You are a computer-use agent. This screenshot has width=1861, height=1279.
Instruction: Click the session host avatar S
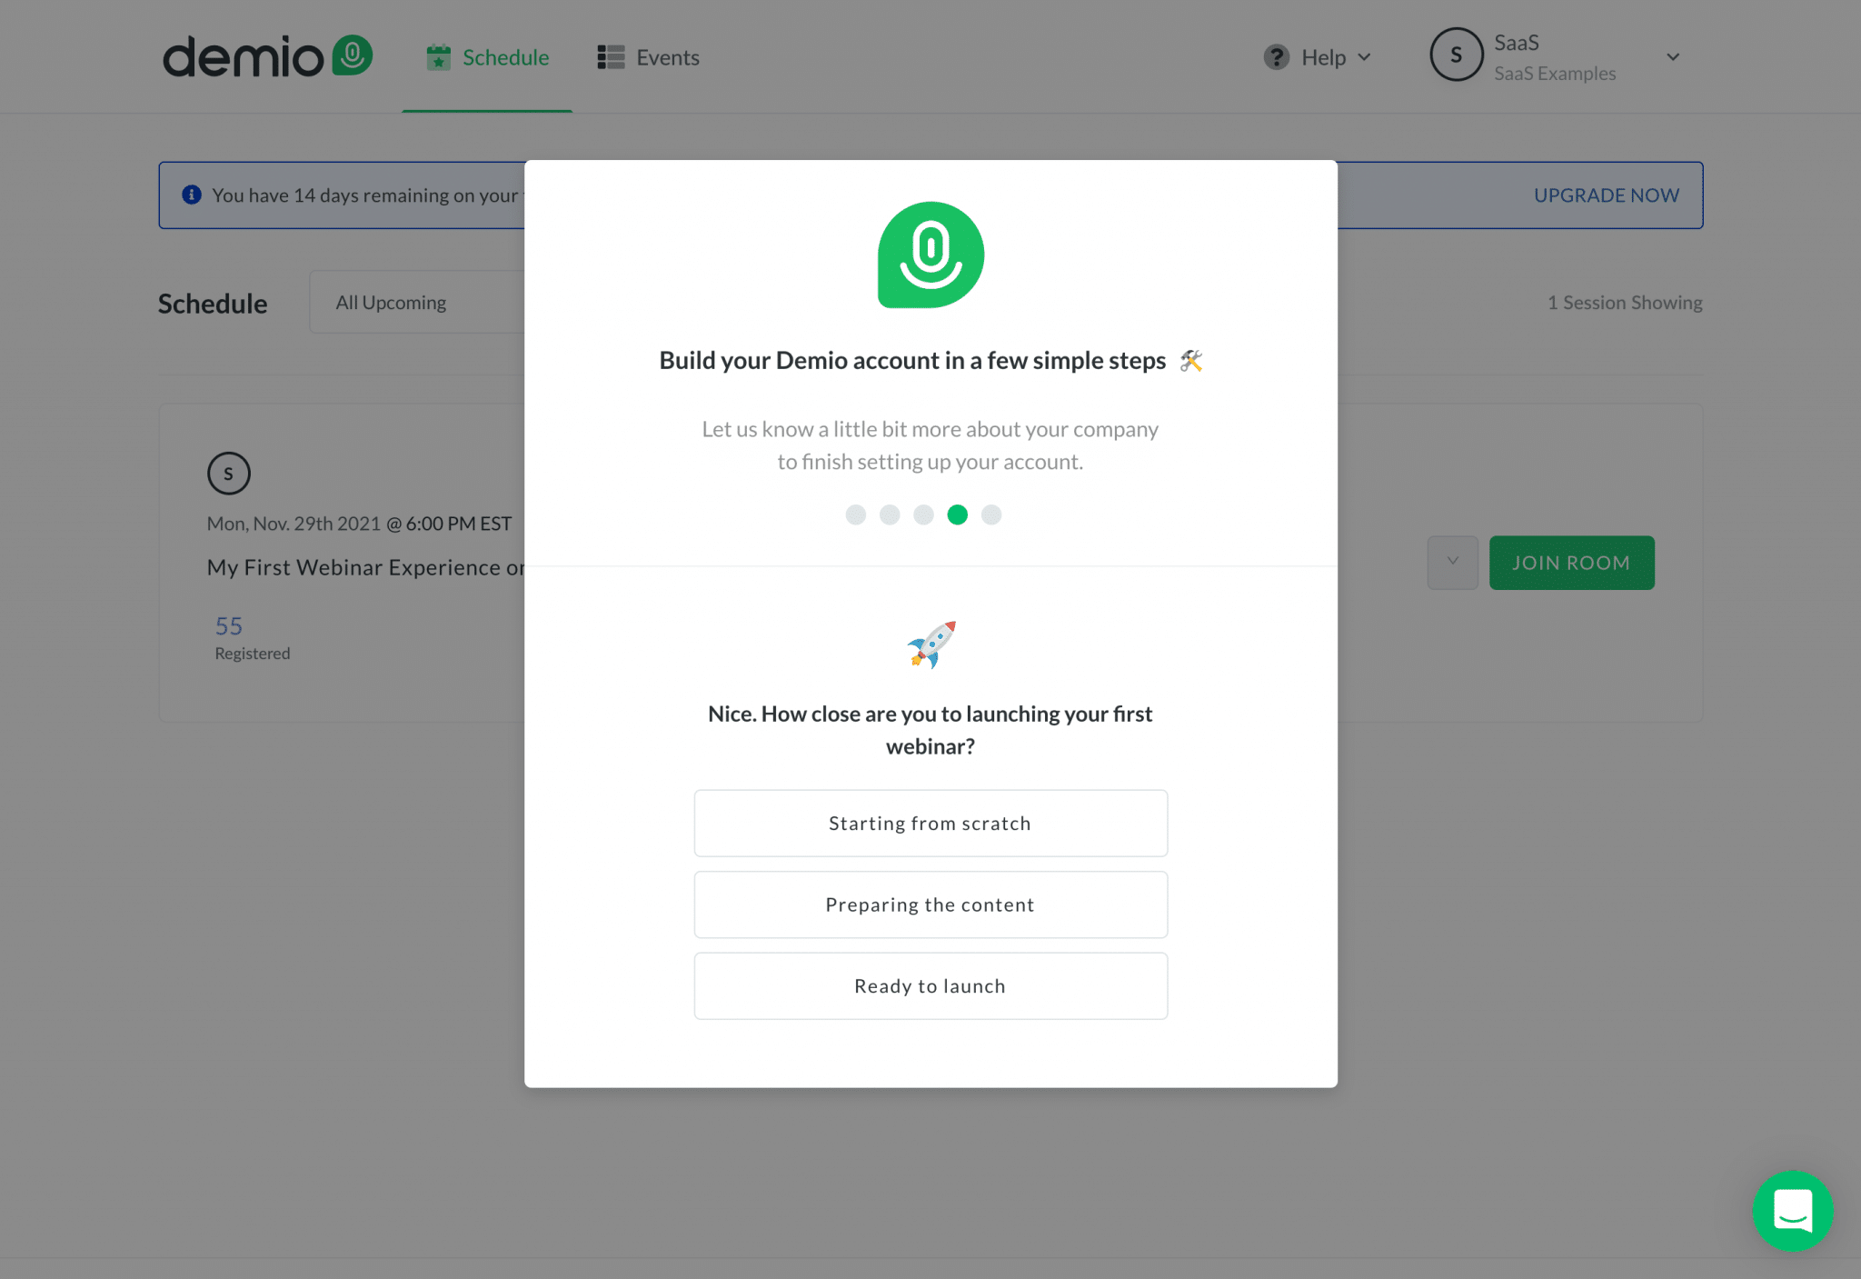coord(228,474)
